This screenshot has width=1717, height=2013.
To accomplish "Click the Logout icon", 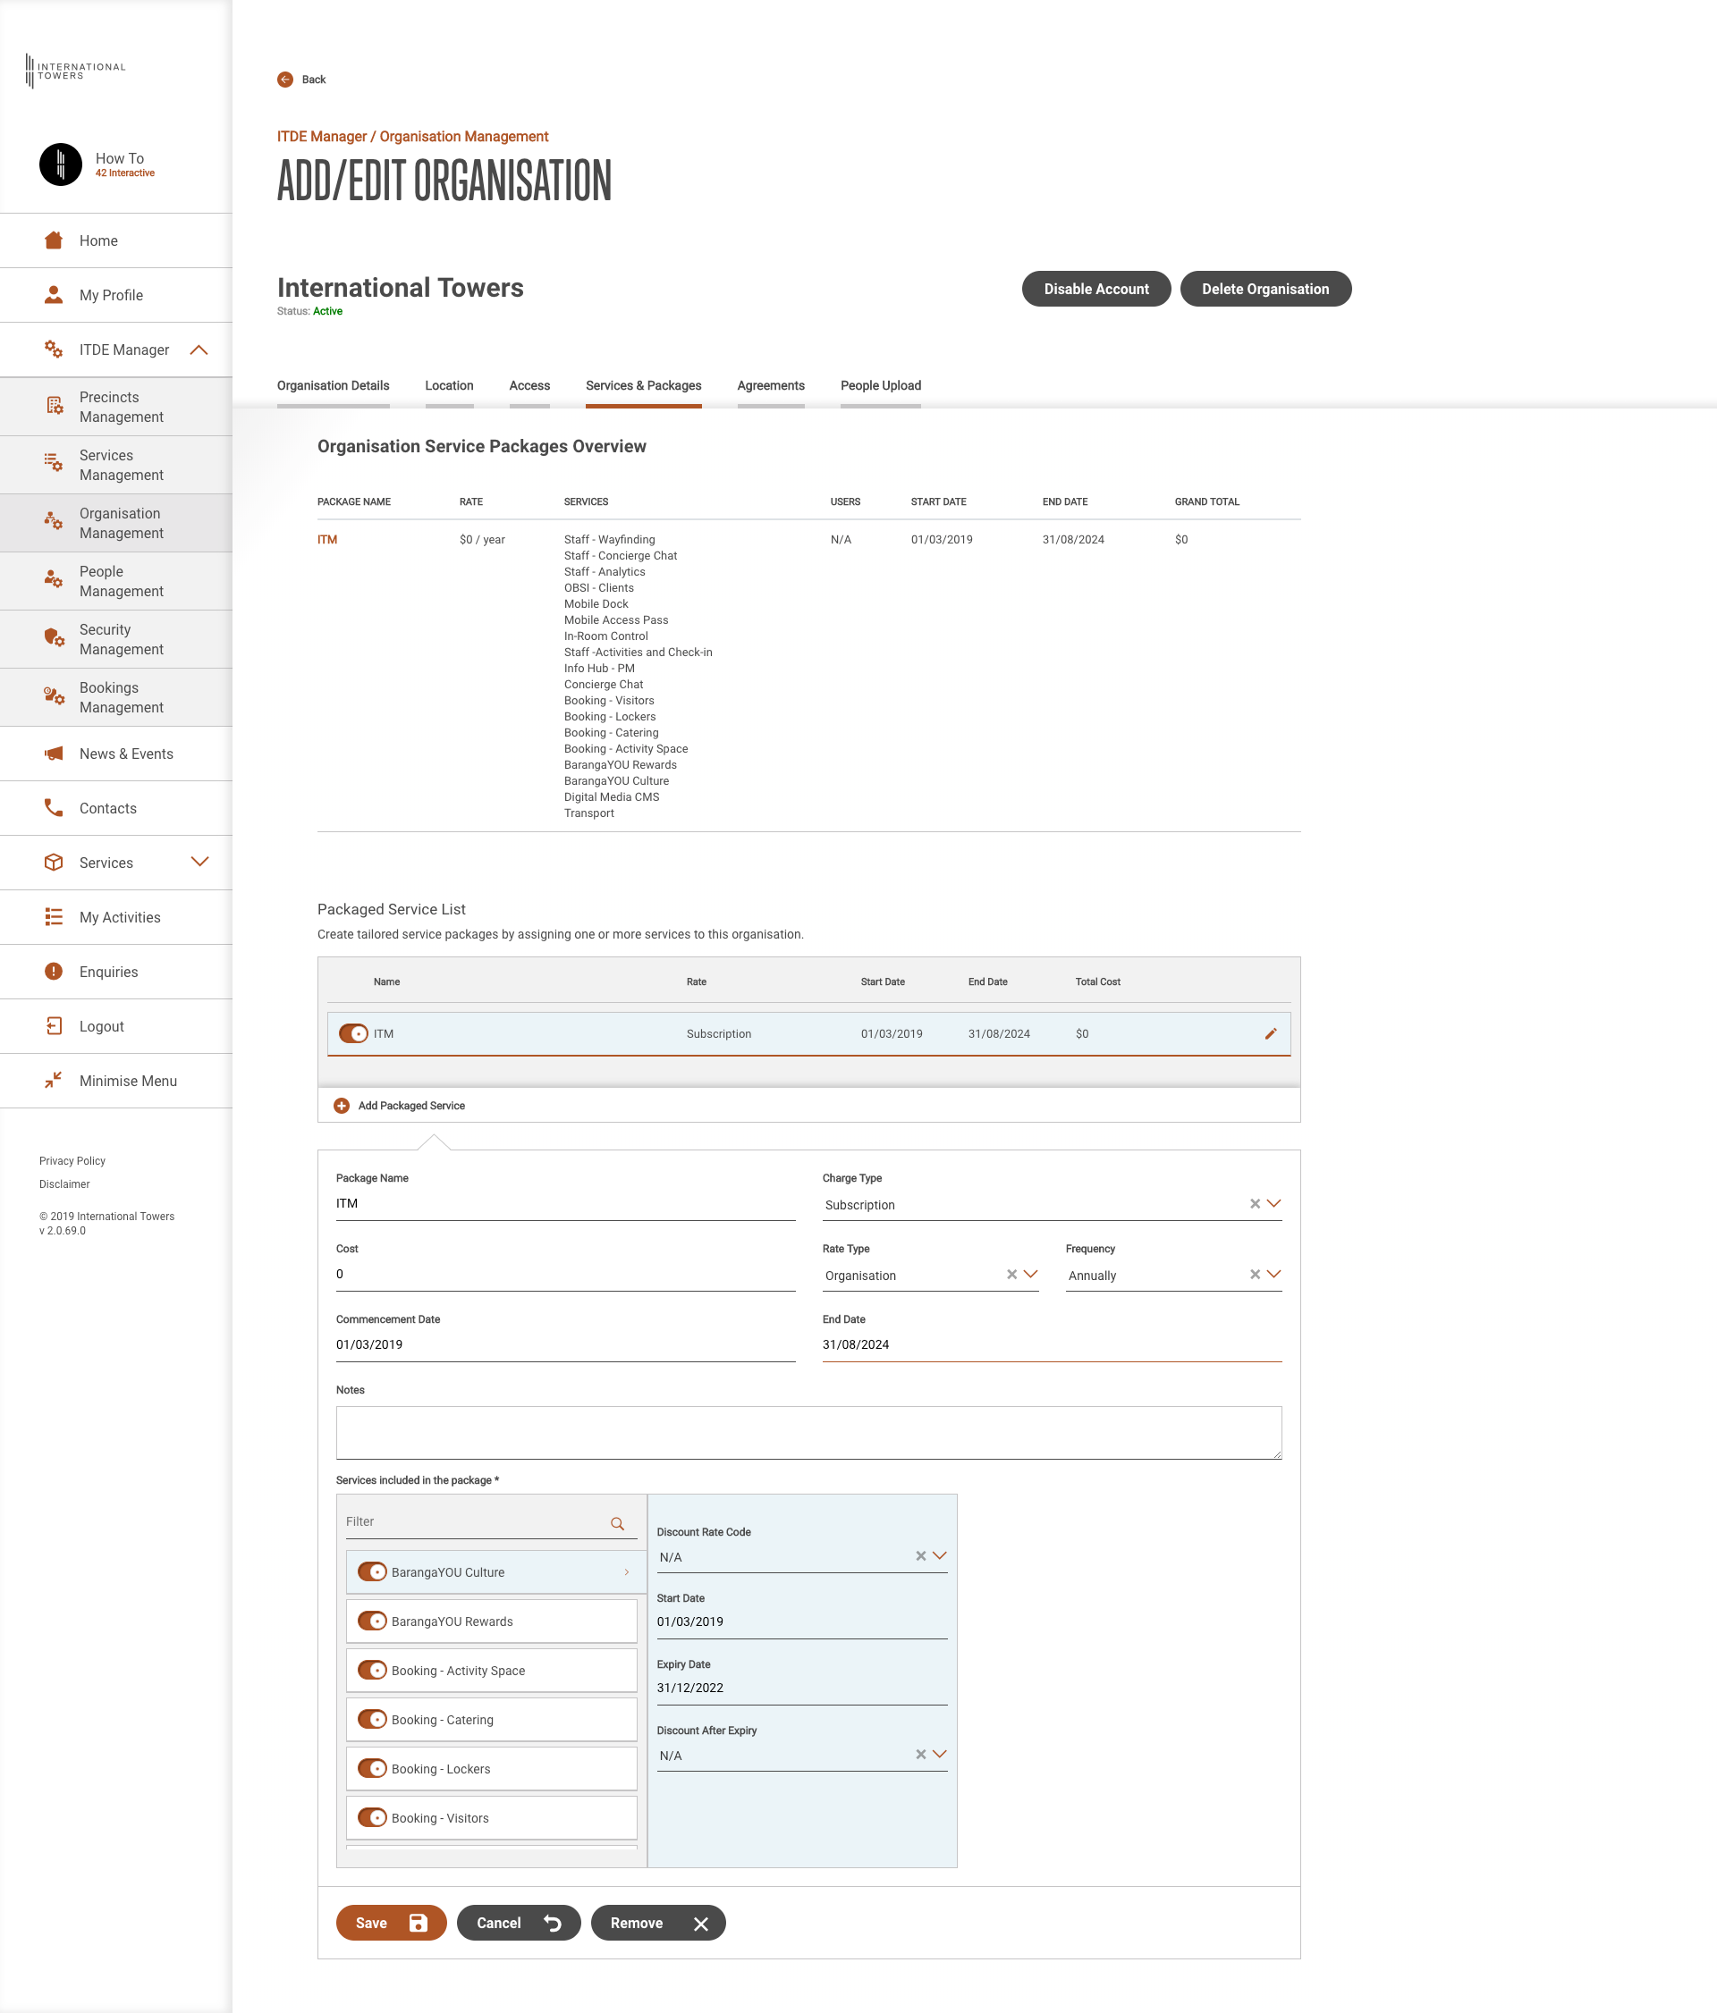I will click(54, 1026).
